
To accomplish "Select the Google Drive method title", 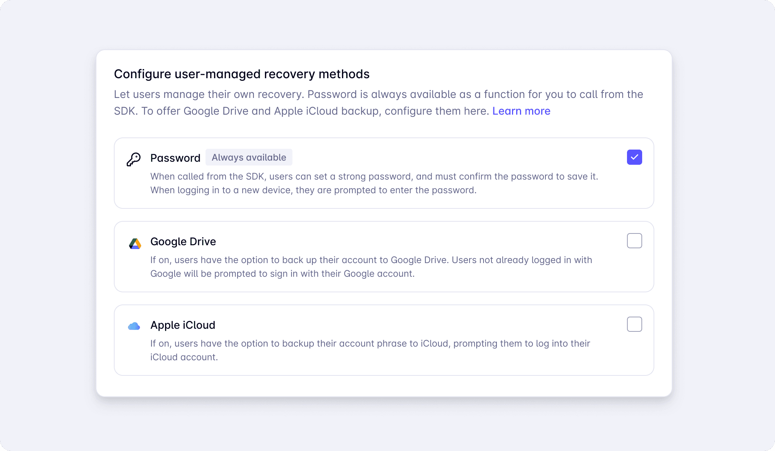I will point(183,241).
